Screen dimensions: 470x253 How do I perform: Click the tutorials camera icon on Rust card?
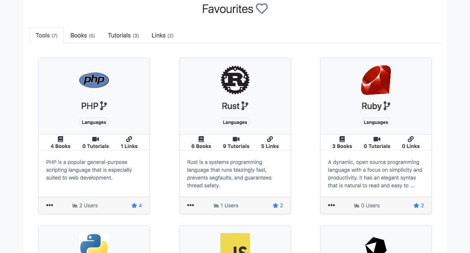(236, 139)
